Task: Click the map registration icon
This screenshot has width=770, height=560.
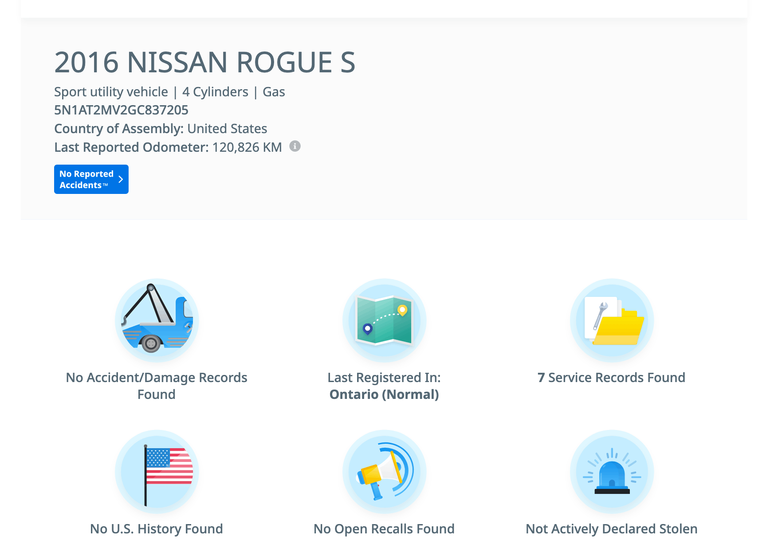Action: pos(384,320)
